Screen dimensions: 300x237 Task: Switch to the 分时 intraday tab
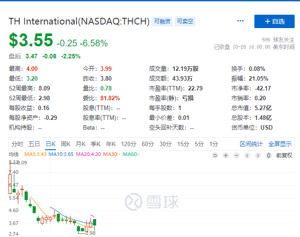(17, 144)
